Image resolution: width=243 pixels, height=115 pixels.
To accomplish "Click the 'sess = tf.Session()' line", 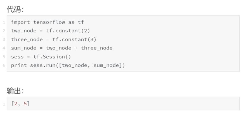I will click(x=41, y=57).
